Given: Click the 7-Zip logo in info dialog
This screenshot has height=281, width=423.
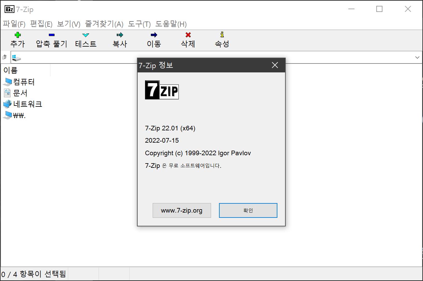Looking at the screenshot, I should click(162, 90).
